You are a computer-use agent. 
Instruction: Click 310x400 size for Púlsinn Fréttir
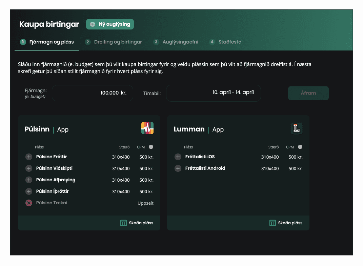pos(121,157)
